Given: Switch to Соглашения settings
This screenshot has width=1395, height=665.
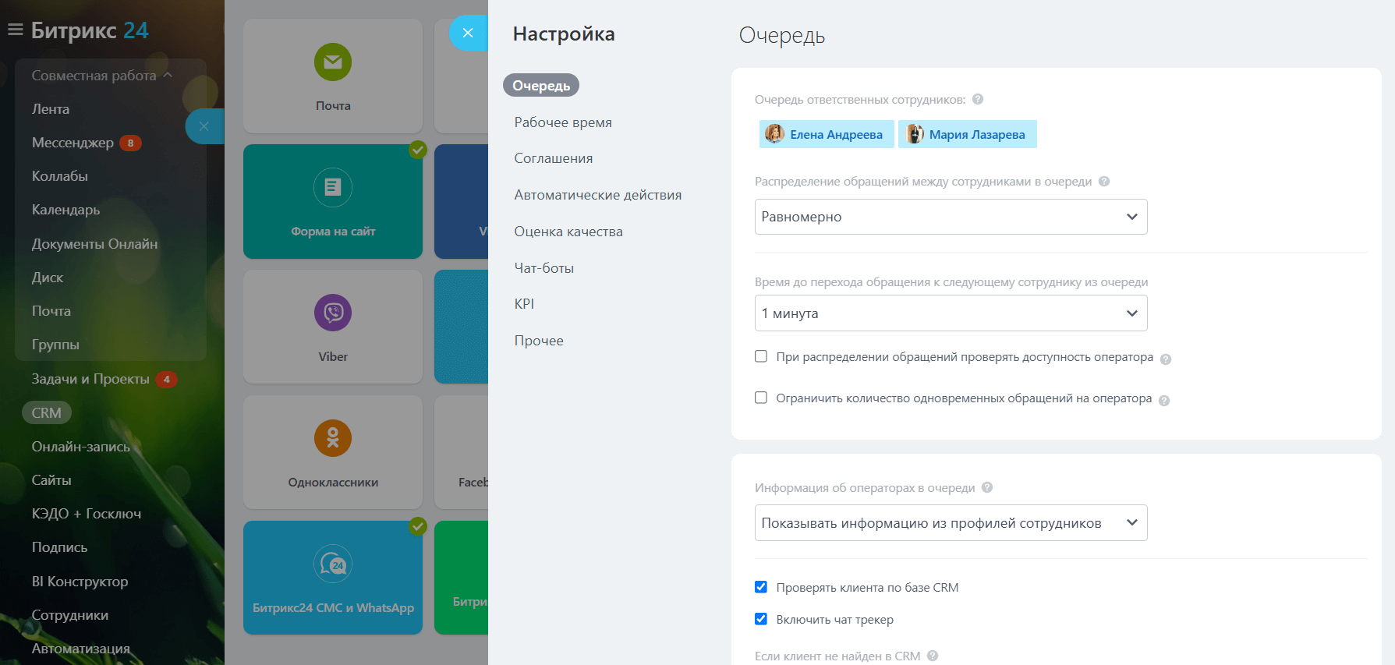Looking at the screenshot, I should click(x=554, y=158).
